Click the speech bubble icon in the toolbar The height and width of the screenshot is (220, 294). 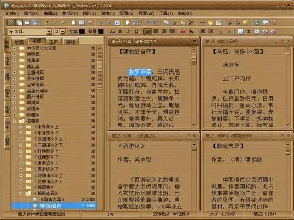tap(265, 22)
